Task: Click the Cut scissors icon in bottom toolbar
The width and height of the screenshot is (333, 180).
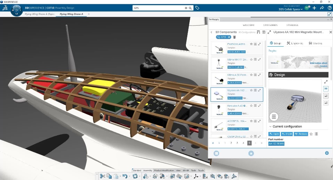Action: coord(102,176)
